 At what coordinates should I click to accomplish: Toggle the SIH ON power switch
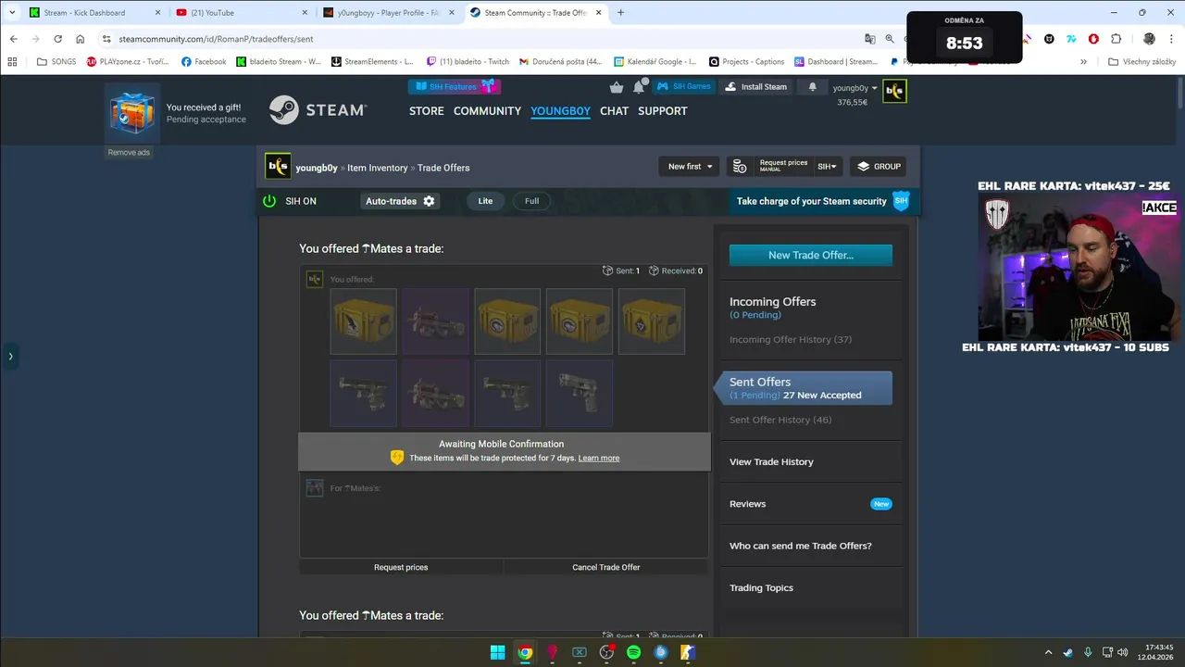269,201
